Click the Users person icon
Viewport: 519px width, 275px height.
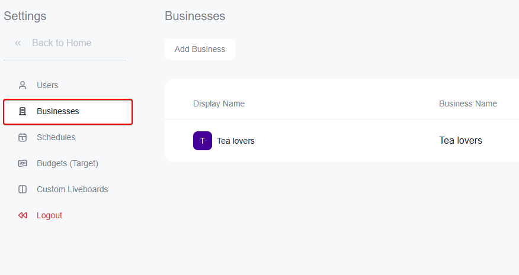point(23,85)
